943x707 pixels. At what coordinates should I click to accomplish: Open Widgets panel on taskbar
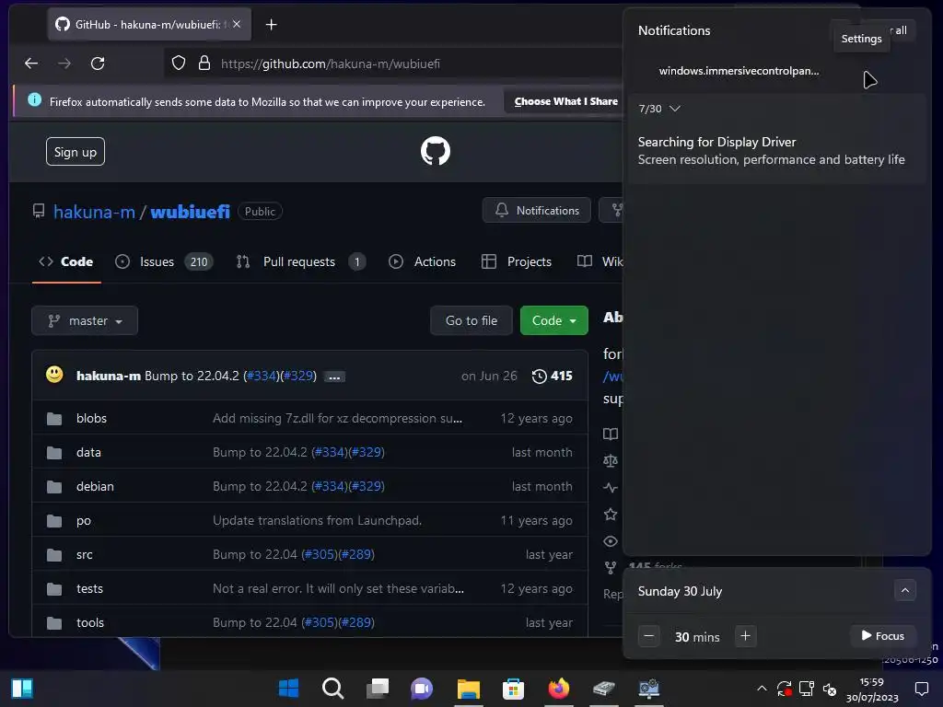(x=22, y=689)
